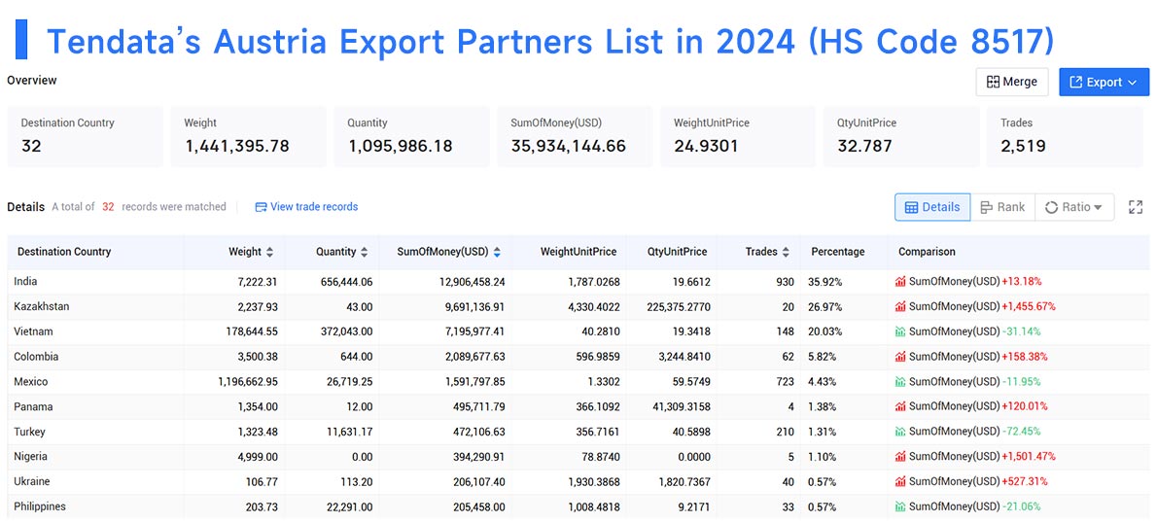The height and width of the screenshot is (523, 1157).
Task: Click the View trade records icon
Action: [261, 207]
